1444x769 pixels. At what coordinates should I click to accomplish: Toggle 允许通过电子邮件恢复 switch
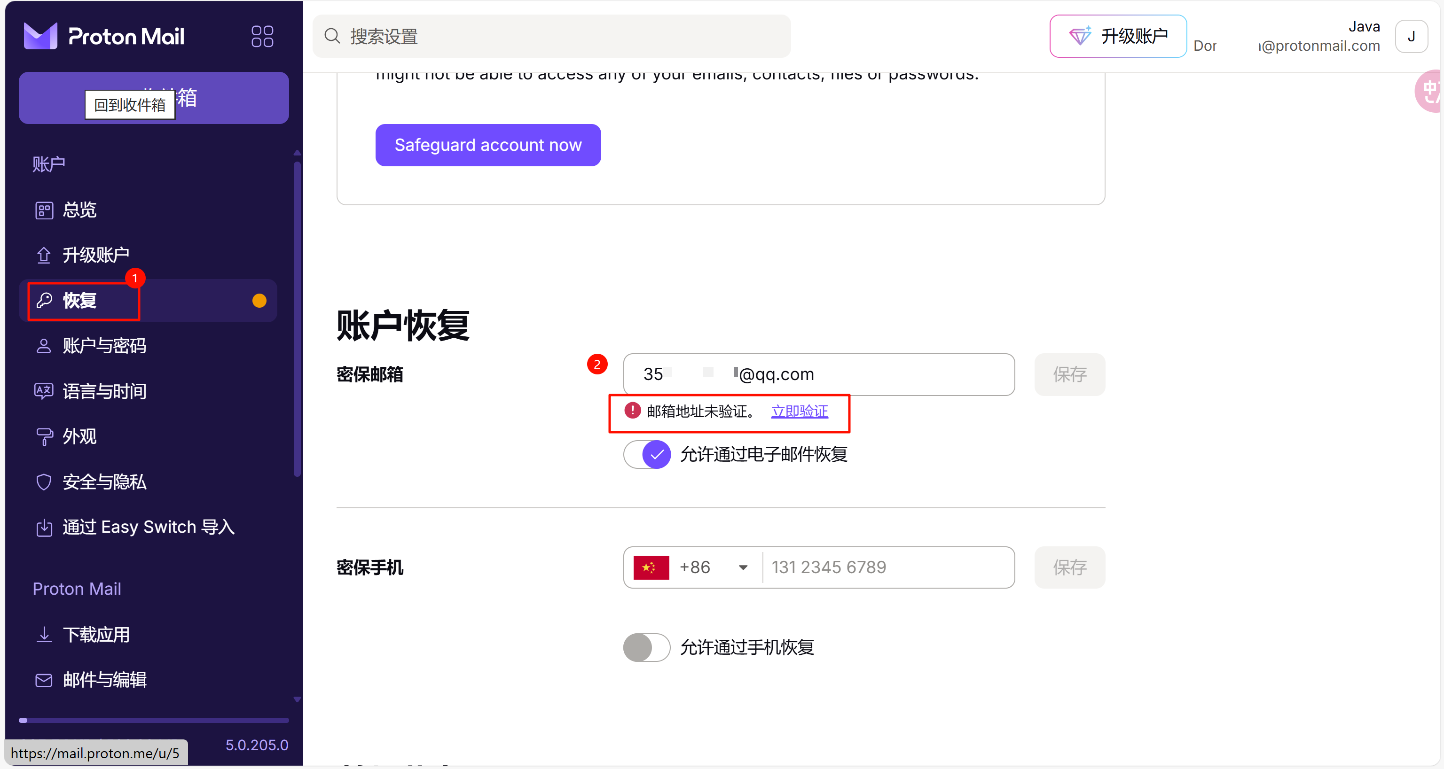click(x=647, y=454)
